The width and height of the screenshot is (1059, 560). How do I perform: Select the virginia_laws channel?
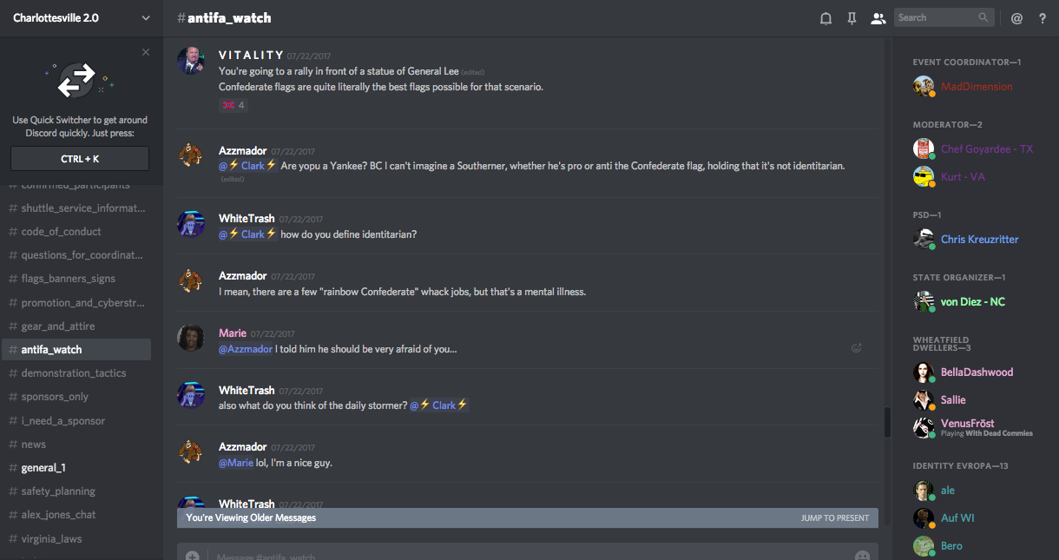click(x=51, y=538)
